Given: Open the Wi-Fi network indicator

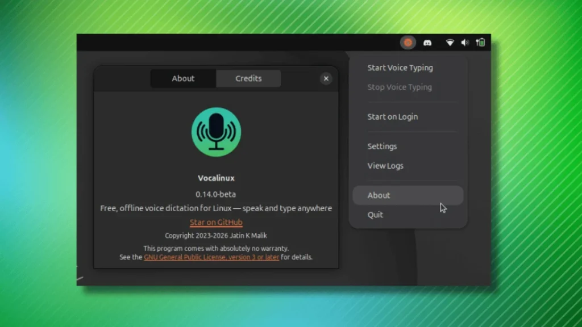Looking at the screenshot, I should 450,43.
